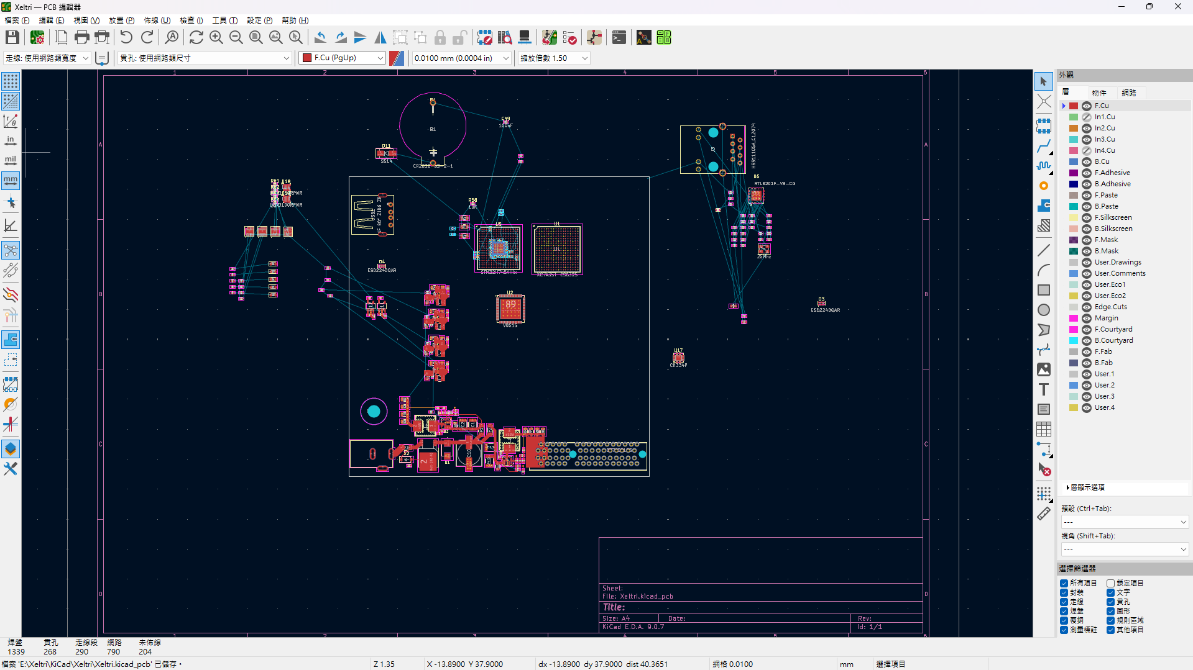Open Board Setup from the toolbar
1193x670 pixels.
[37, 37]
